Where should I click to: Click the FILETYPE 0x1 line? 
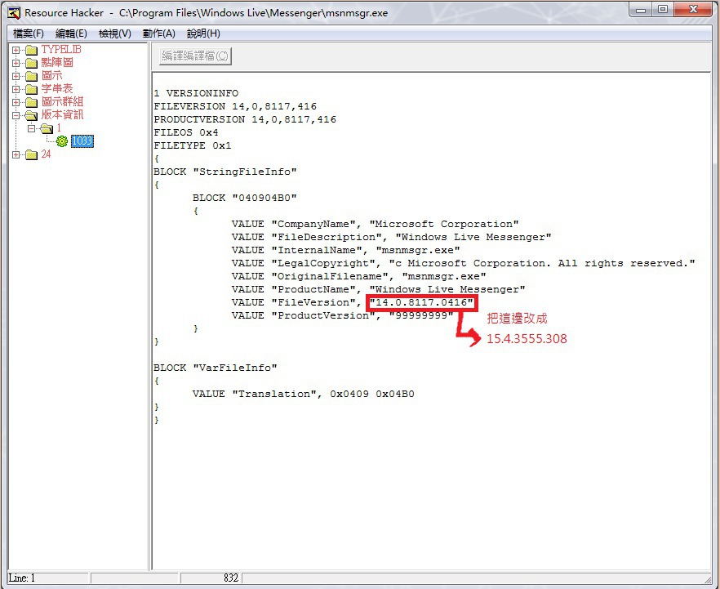click(x=193, y=145)
